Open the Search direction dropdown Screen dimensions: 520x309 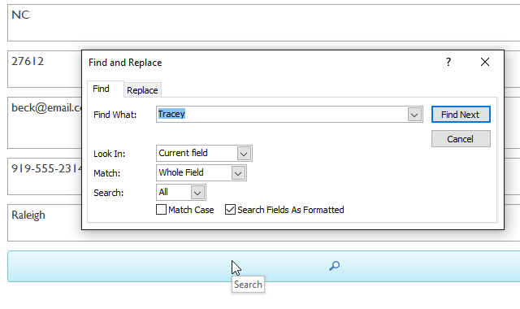pos(197,193)
